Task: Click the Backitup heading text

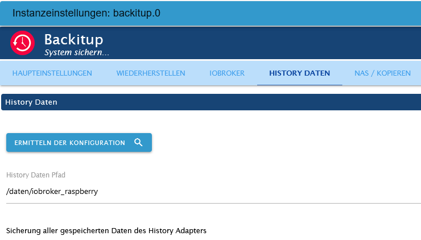Action: 73,40
